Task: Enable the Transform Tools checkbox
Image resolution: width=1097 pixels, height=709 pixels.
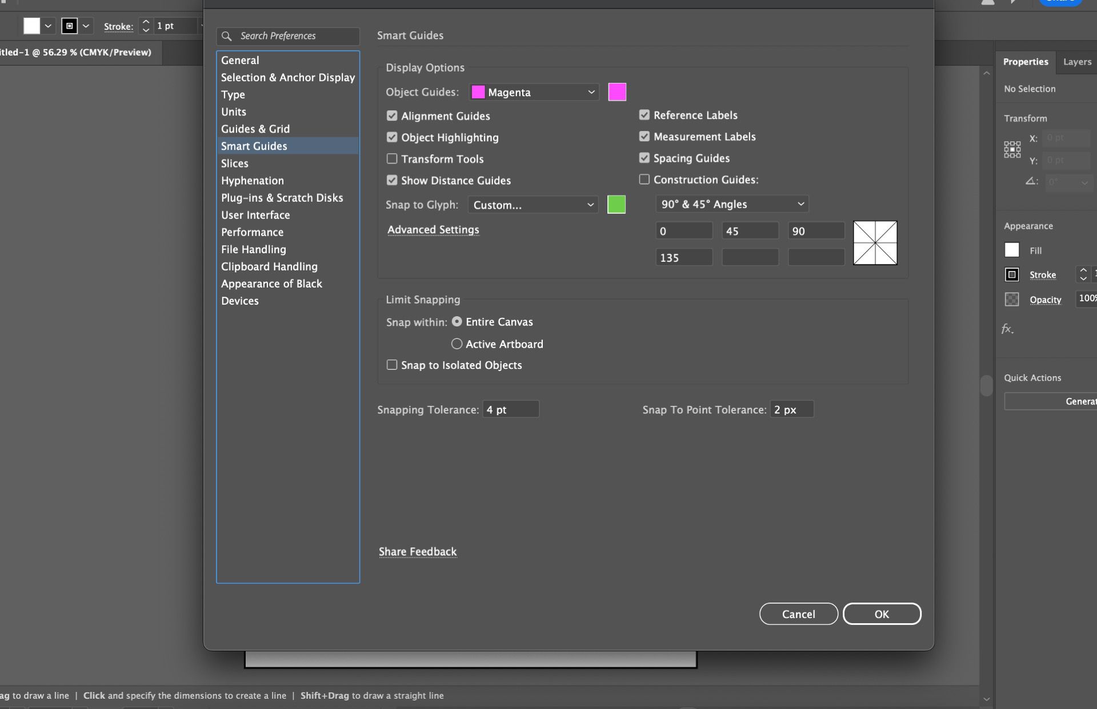Action: pyautogui.click(x=392, y=158)
